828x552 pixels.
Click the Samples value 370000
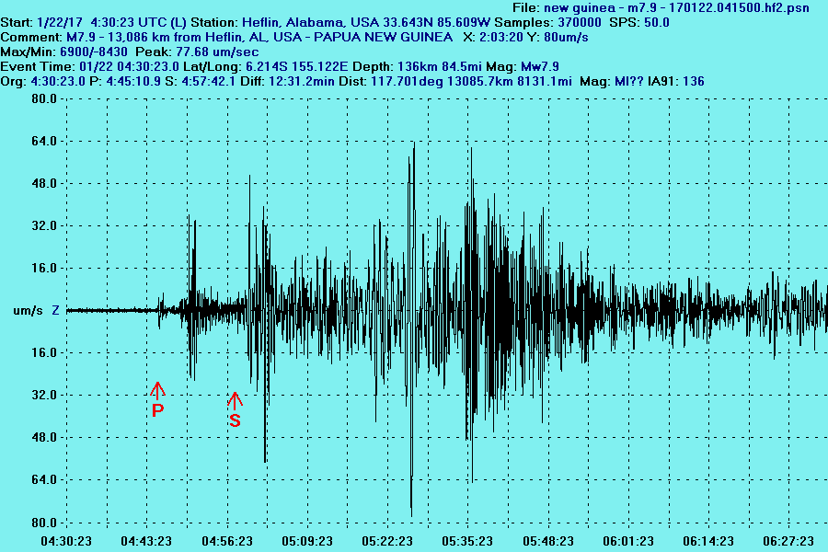tap(579, 23)
